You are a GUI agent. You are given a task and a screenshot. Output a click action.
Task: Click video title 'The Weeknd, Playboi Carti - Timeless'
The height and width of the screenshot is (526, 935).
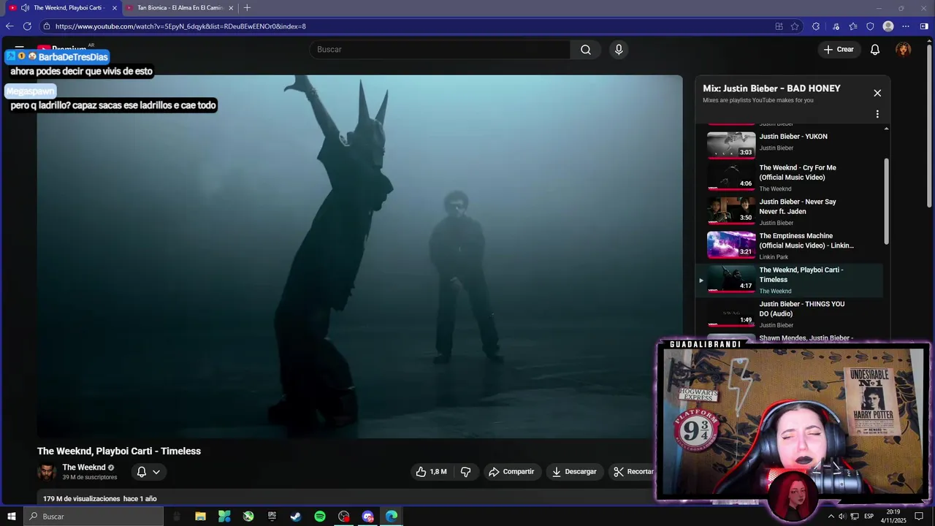tap(119, 451)
